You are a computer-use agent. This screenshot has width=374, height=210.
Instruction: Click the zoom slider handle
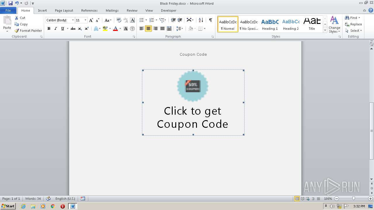(x=354, y=199)
